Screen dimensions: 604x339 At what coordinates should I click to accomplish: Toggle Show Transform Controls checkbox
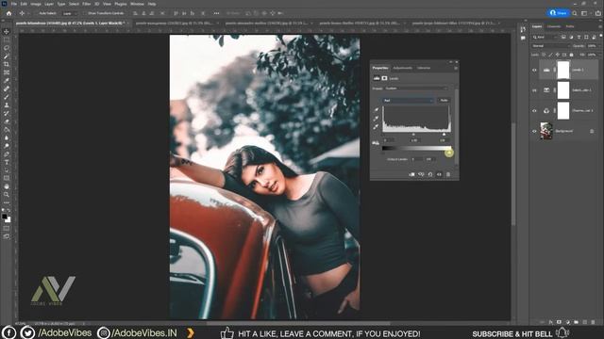tap(86, 13)
